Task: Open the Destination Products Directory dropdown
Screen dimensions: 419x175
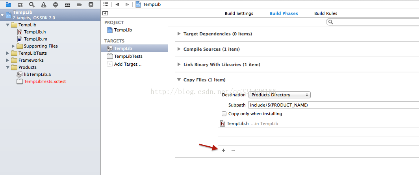Action: point(280,95)
